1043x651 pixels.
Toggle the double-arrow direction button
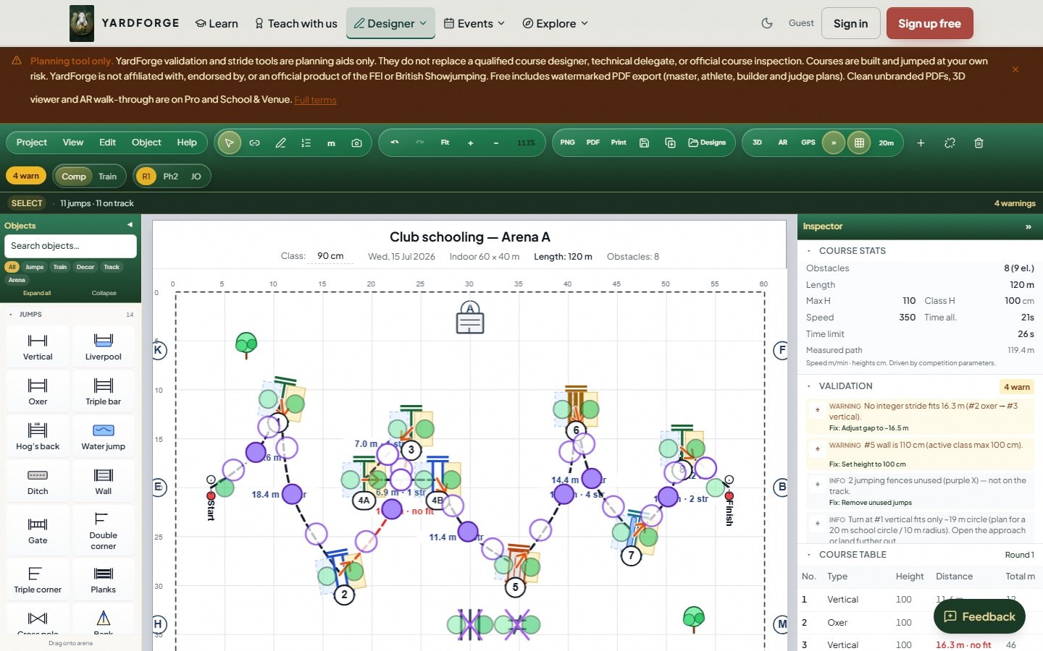point(833,142)
